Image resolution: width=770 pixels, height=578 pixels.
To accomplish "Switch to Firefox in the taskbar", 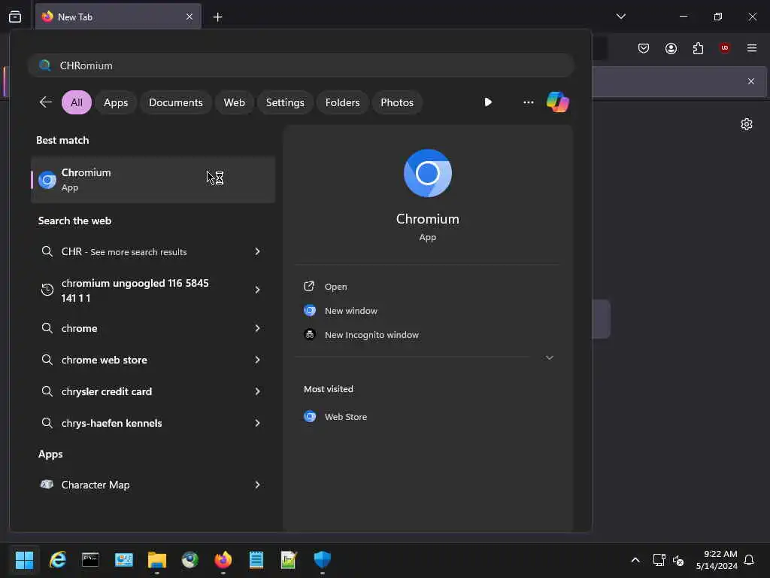I will point(223,560).
